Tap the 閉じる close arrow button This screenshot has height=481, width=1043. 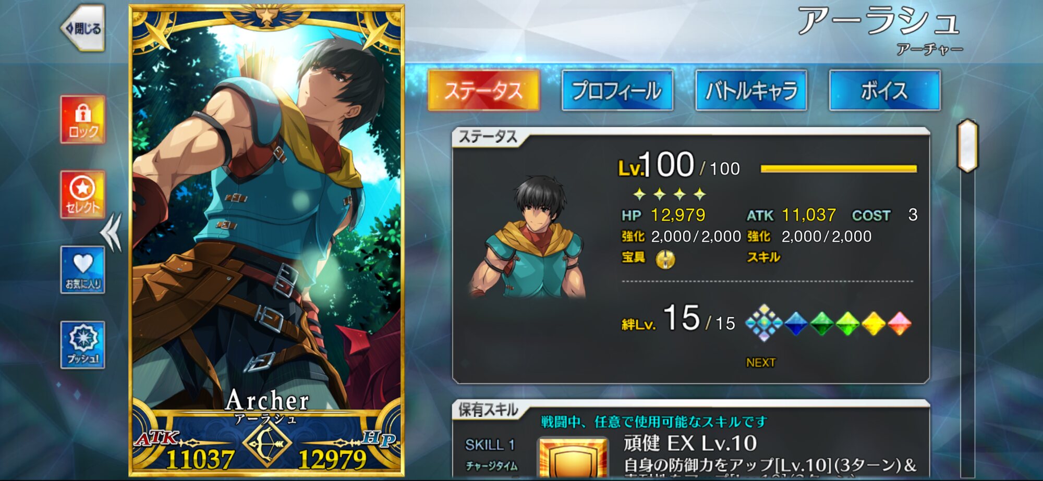[83, 28]
